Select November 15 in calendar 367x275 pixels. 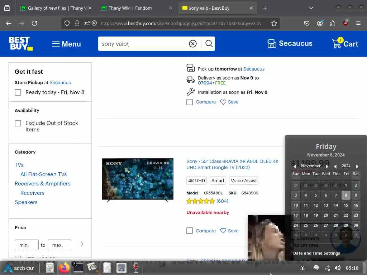(346, 205)
